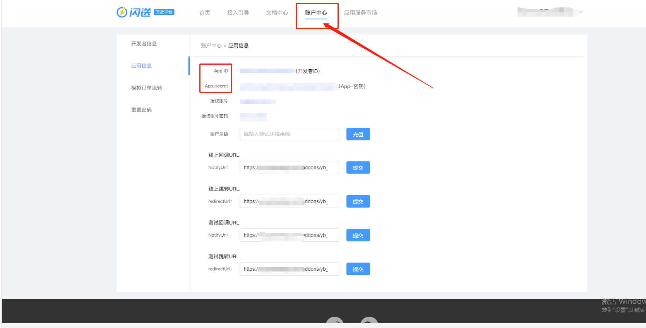This screenshot has height=328, width=646.
Task: Submit the 线上跳转URL with 提交
Action: click(358, 201)
